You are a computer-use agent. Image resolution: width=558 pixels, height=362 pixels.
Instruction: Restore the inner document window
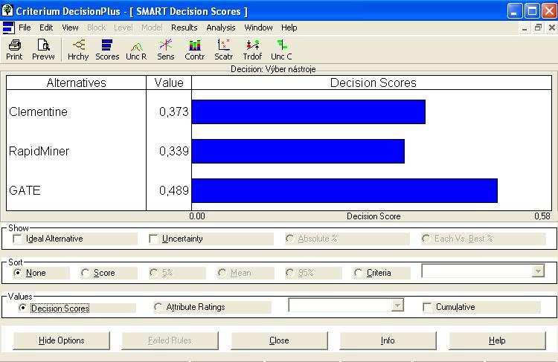[538, 28]
